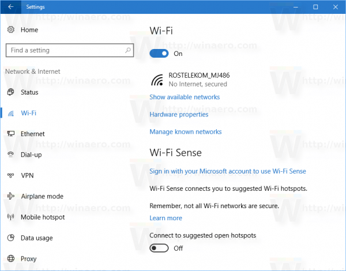Click the Wi-Fi signal icon in sidebar
The image size is (346, 271).
[x=10, y=113]
